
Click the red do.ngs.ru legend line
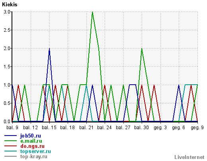(10, 146)
